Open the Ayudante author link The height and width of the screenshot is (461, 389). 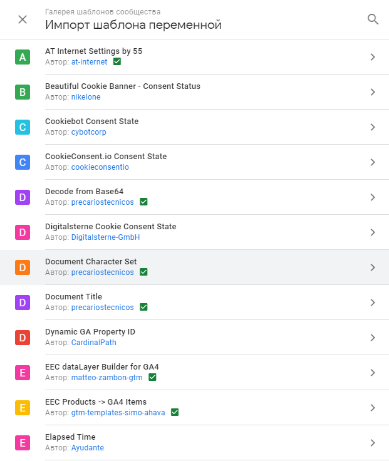click(x=87, y=448)
